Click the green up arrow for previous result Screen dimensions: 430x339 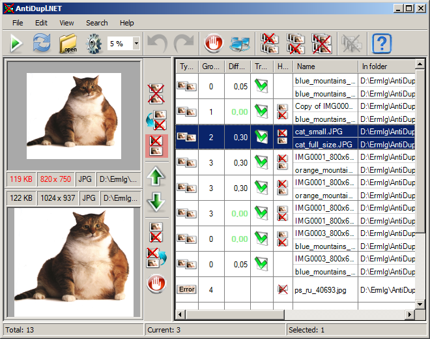click(x=156, y=176)
